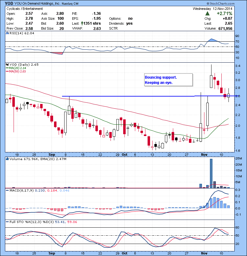
Task: Click the 25M label on the volume axis
Action: pos(239,158)
